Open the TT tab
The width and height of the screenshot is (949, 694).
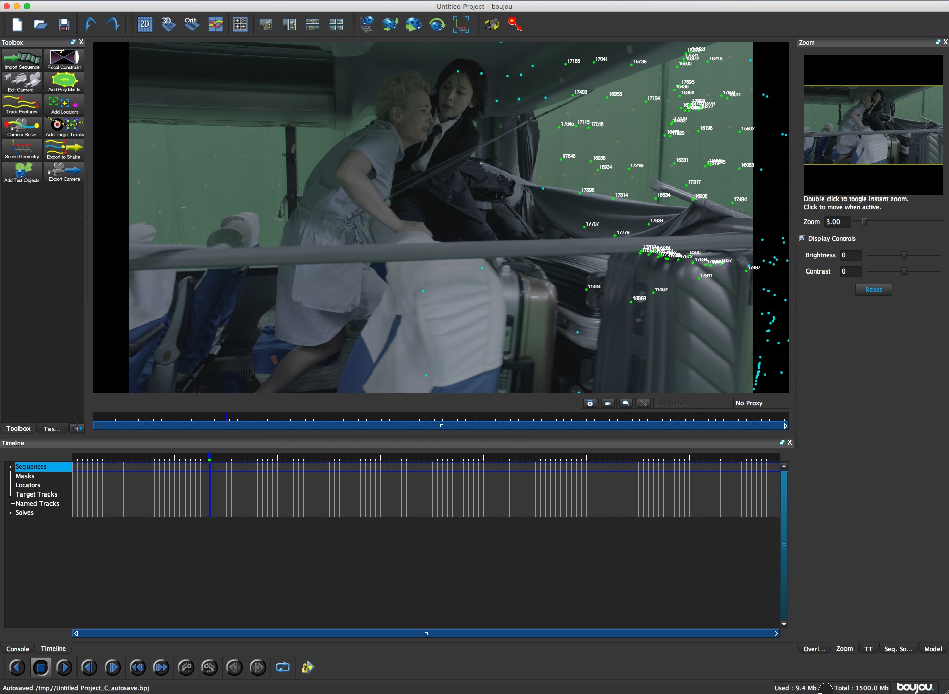click(868, 649)
